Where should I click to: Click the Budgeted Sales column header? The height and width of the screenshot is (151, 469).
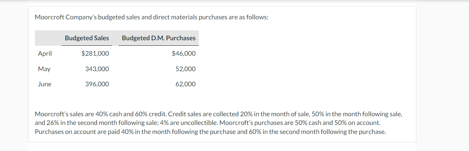(87, 38)
